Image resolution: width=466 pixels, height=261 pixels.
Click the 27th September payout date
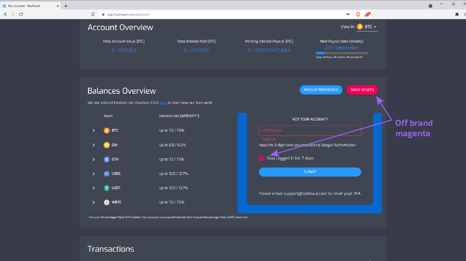point(342,48)
